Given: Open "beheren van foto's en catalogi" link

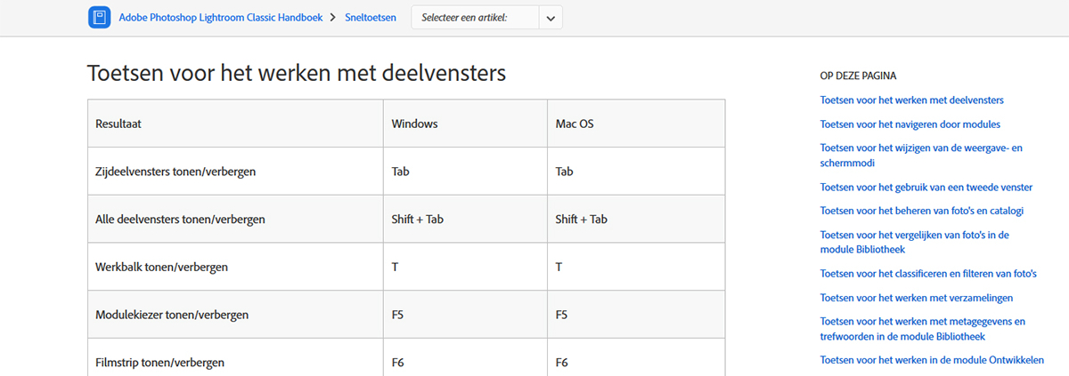Looking at the screenshot, I should pyautogui.click(x=921, y=211).
